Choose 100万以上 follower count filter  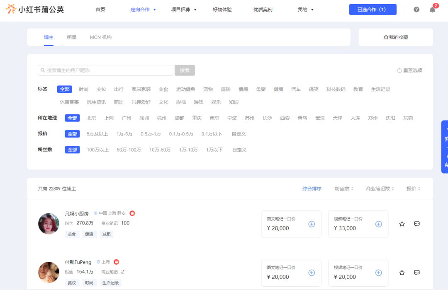point(97,150)
